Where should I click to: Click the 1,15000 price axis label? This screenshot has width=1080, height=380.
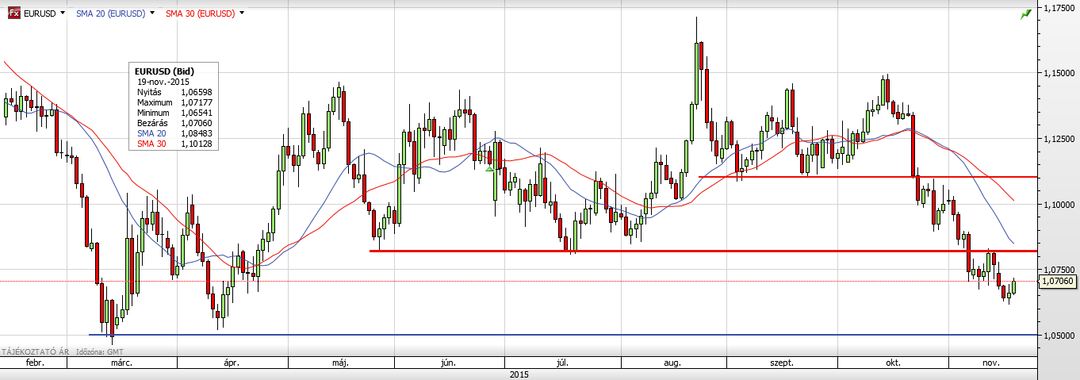(1059, 73)
